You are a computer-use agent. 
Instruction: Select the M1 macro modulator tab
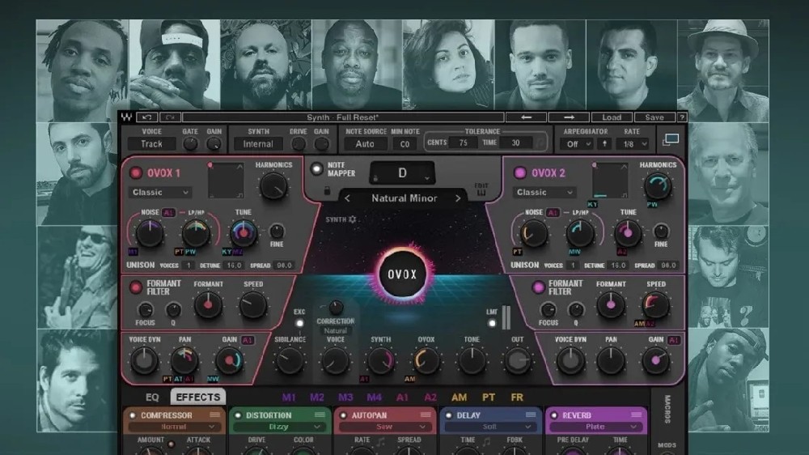pos(289,398)
